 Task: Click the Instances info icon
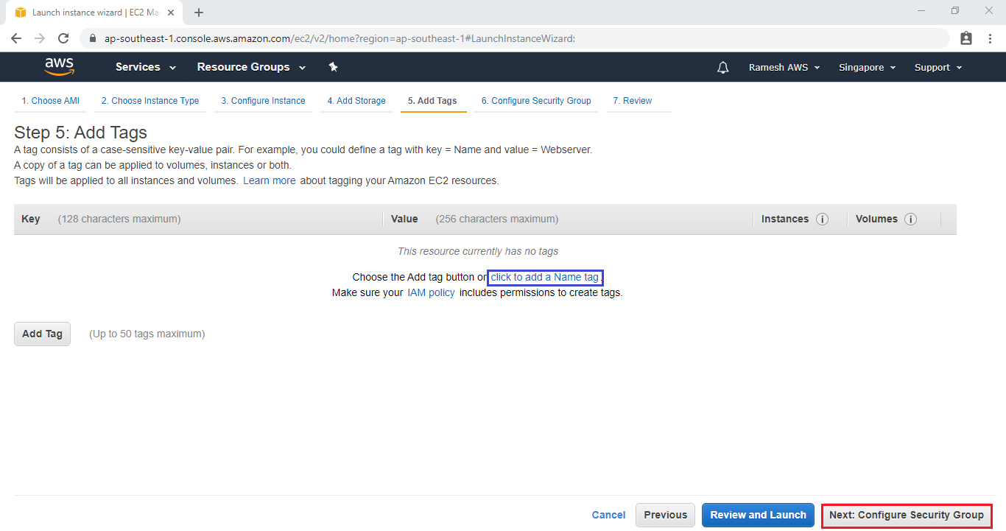click(823, 219)
